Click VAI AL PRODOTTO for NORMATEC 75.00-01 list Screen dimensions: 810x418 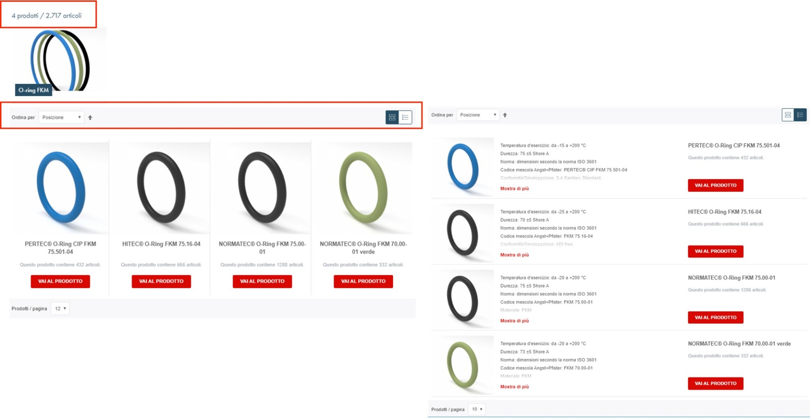click(715, 318)
